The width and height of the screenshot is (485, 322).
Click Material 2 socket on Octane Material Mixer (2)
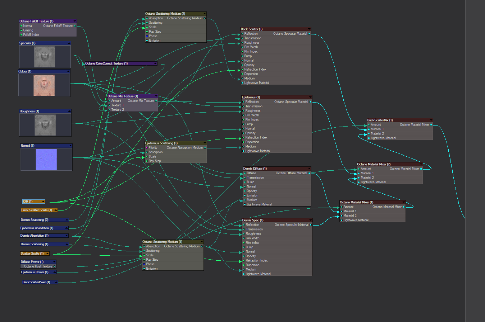[358, 177]
